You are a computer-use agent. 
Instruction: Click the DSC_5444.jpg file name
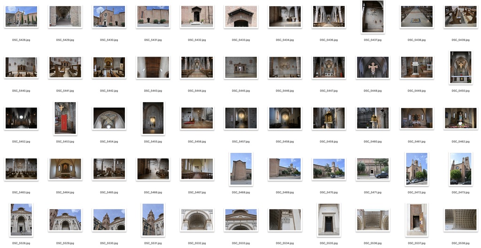coord(197,91)
